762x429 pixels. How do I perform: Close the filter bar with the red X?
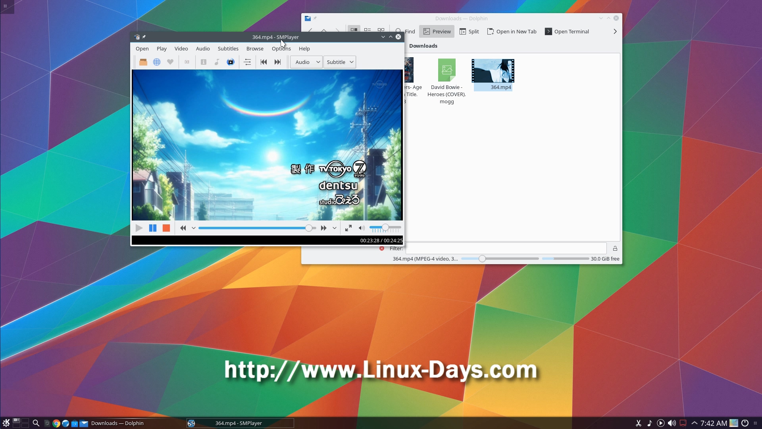(382, 248)
